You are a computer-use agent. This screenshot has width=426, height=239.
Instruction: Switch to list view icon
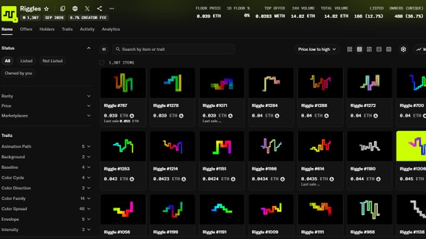[x=379, y=49]
